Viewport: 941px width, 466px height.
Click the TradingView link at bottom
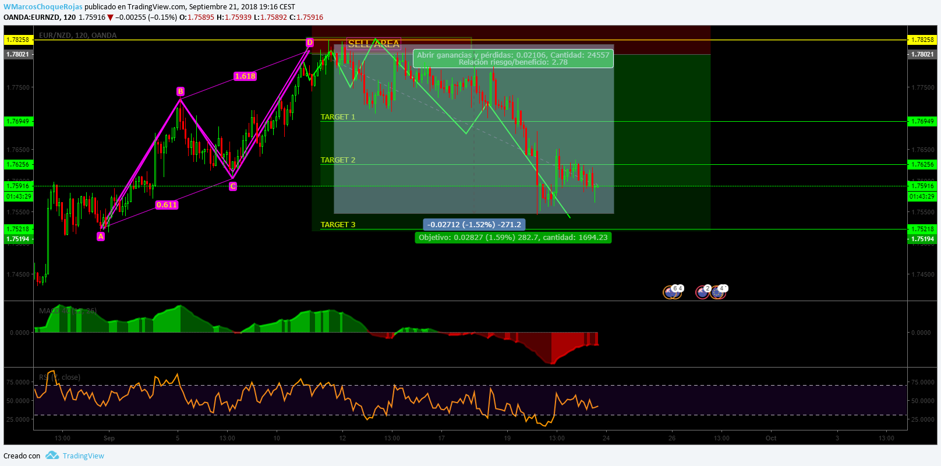[83, 456]
